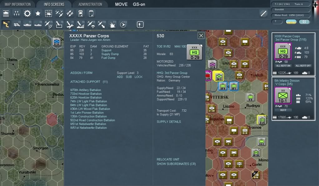Click the yellow-blue indicator pill top right
319x186 pixels.
pyautogui.click(x=291, y=22)
